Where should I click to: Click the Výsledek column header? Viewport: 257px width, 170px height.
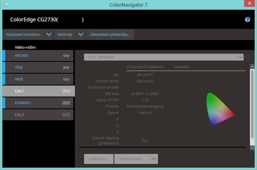tap(182, 67)
